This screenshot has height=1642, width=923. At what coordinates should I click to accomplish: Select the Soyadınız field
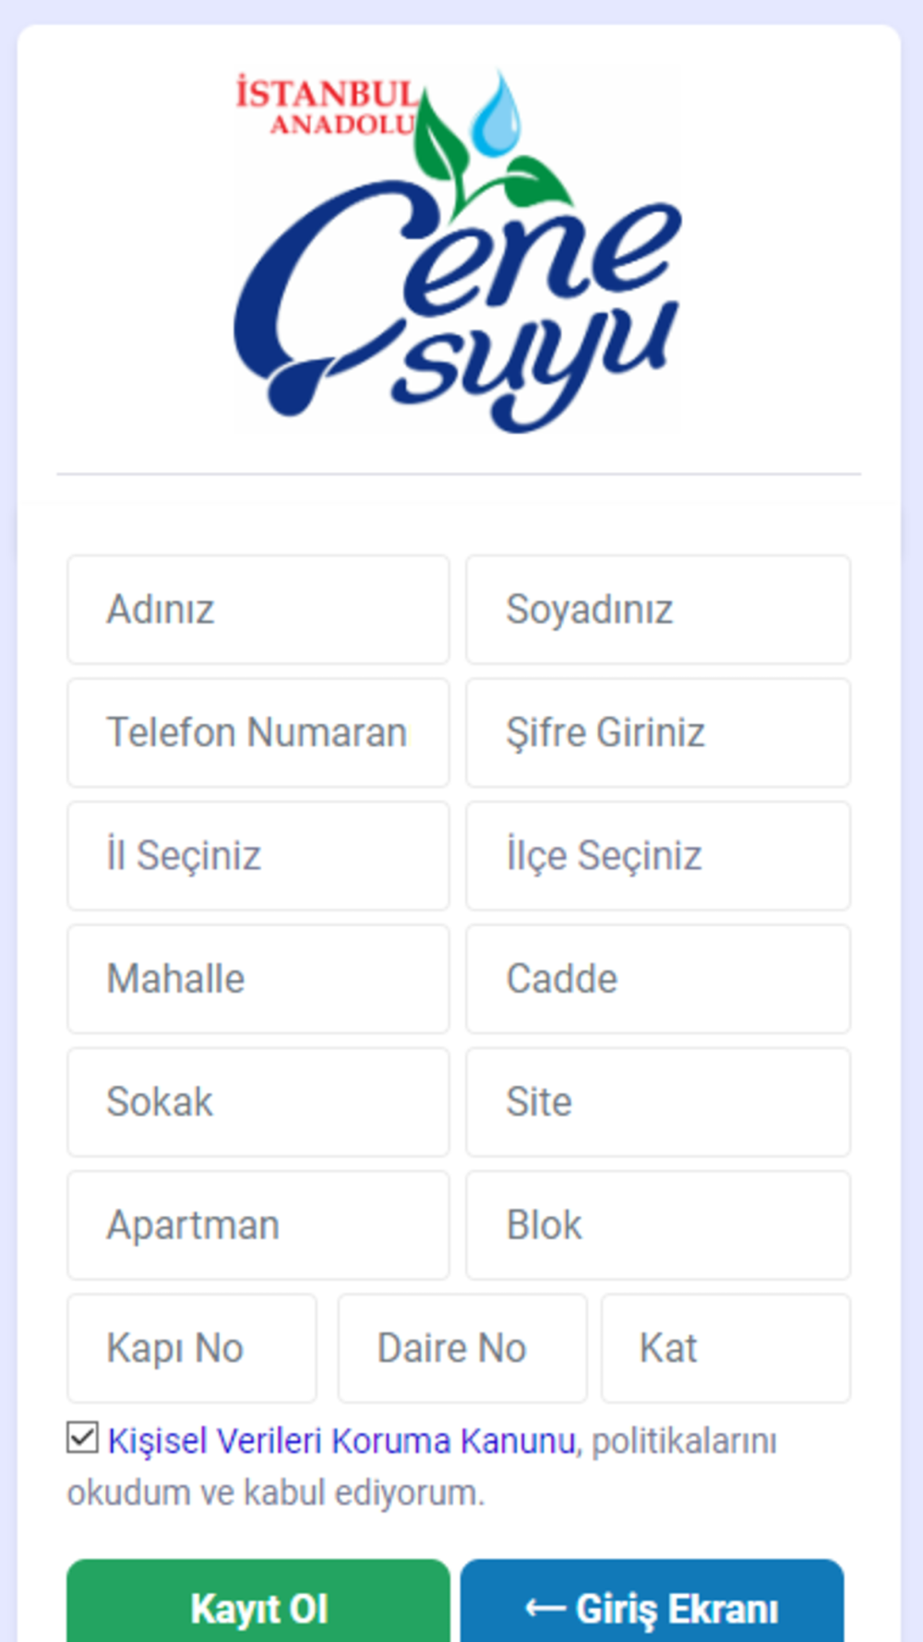click(x=658, y=610)
